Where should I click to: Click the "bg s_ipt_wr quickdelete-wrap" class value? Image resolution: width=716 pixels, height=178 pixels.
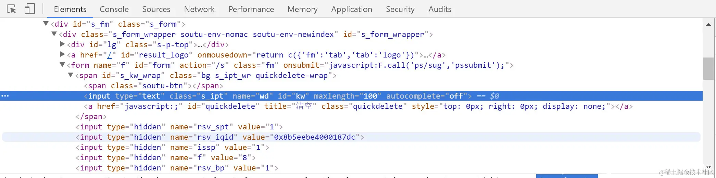pos(264,76)
